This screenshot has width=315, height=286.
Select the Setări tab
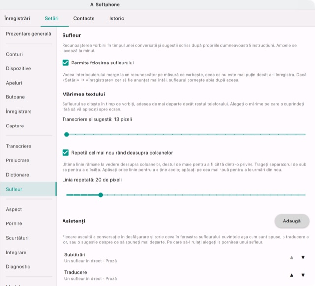pos(52,18)
